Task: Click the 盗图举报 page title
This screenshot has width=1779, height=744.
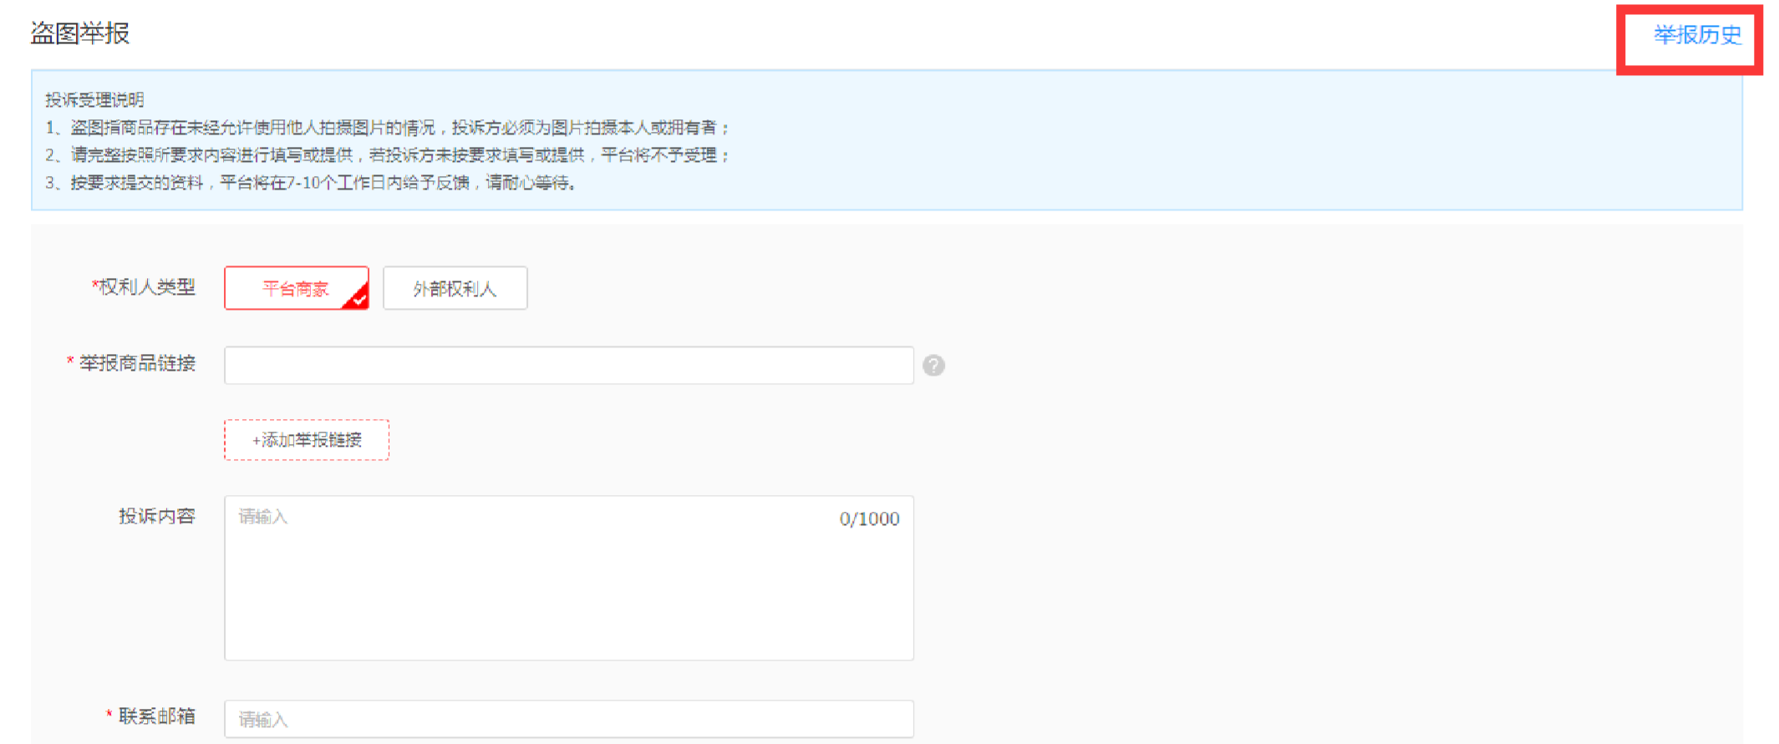Action: tap(80, 33)
